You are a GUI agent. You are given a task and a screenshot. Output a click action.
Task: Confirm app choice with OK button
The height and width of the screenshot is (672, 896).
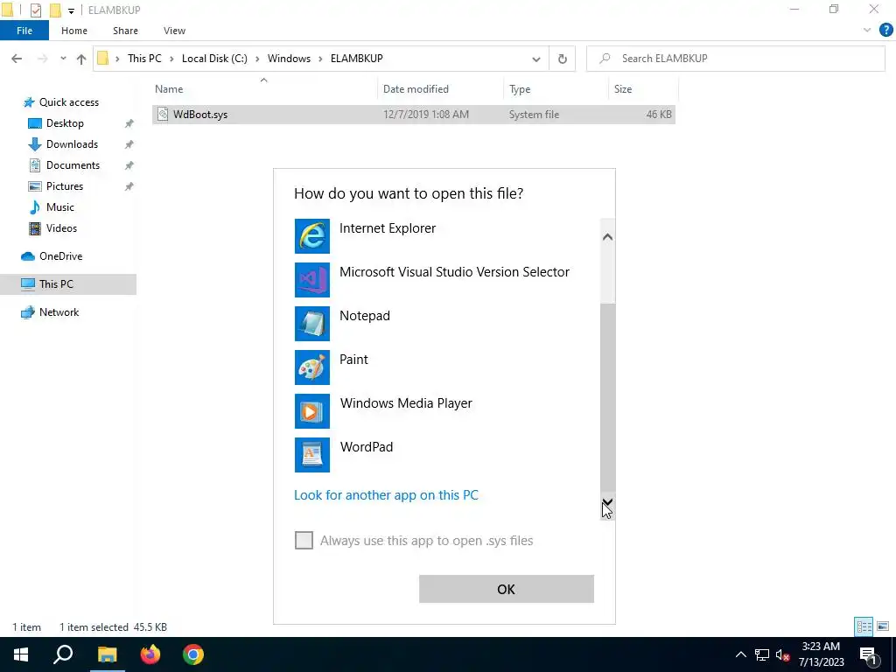[x=507, y=589]
